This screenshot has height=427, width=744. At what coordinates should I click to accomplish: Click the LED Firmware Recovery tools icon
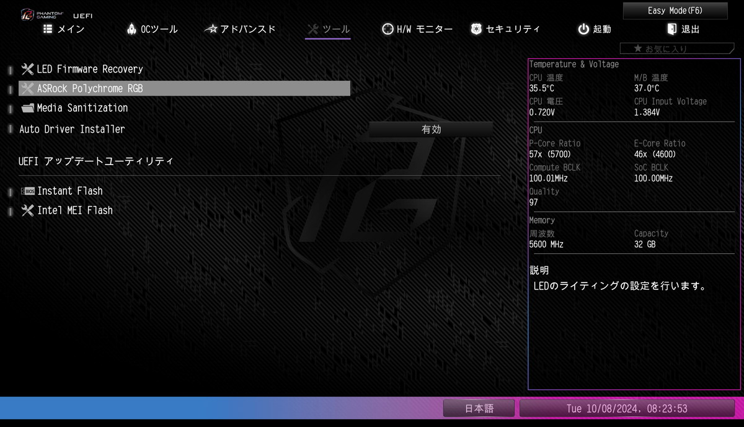[x=27, y=69]
